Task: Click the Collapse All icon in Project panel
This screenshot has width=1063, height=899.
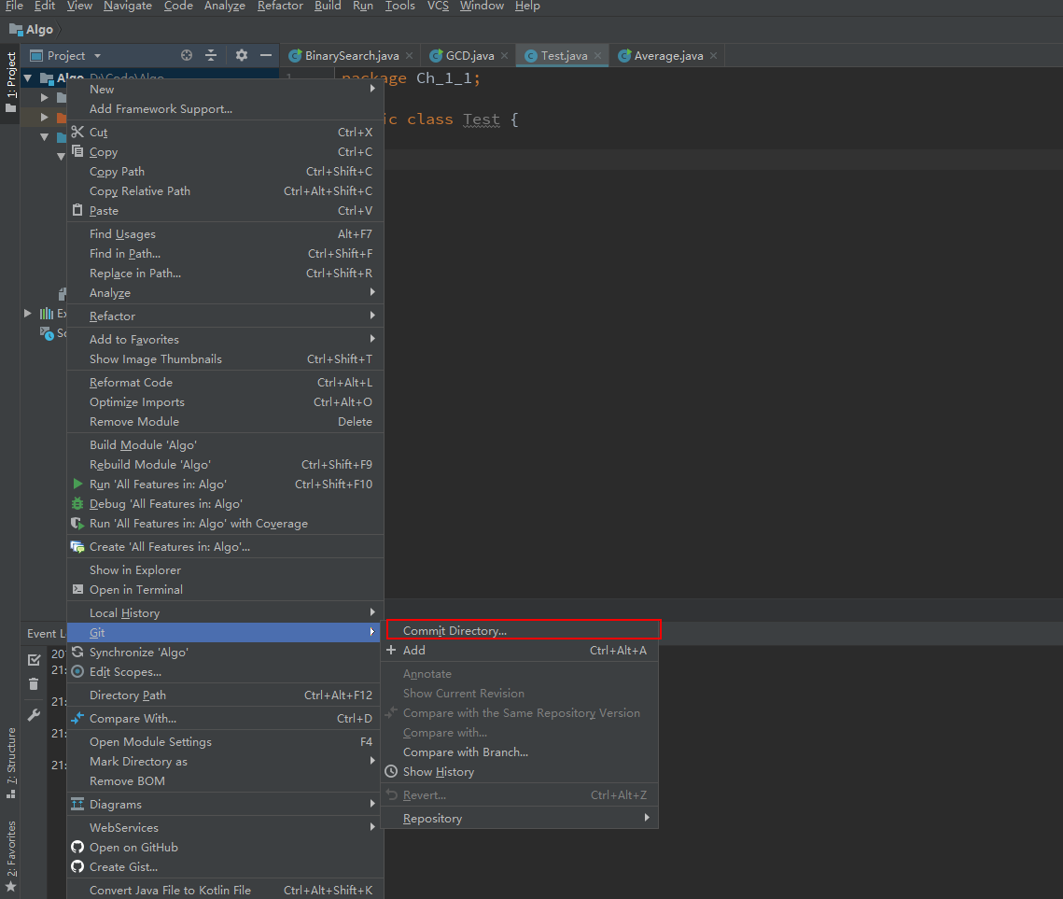Action: pyautogui.click(x=211, y=56)
